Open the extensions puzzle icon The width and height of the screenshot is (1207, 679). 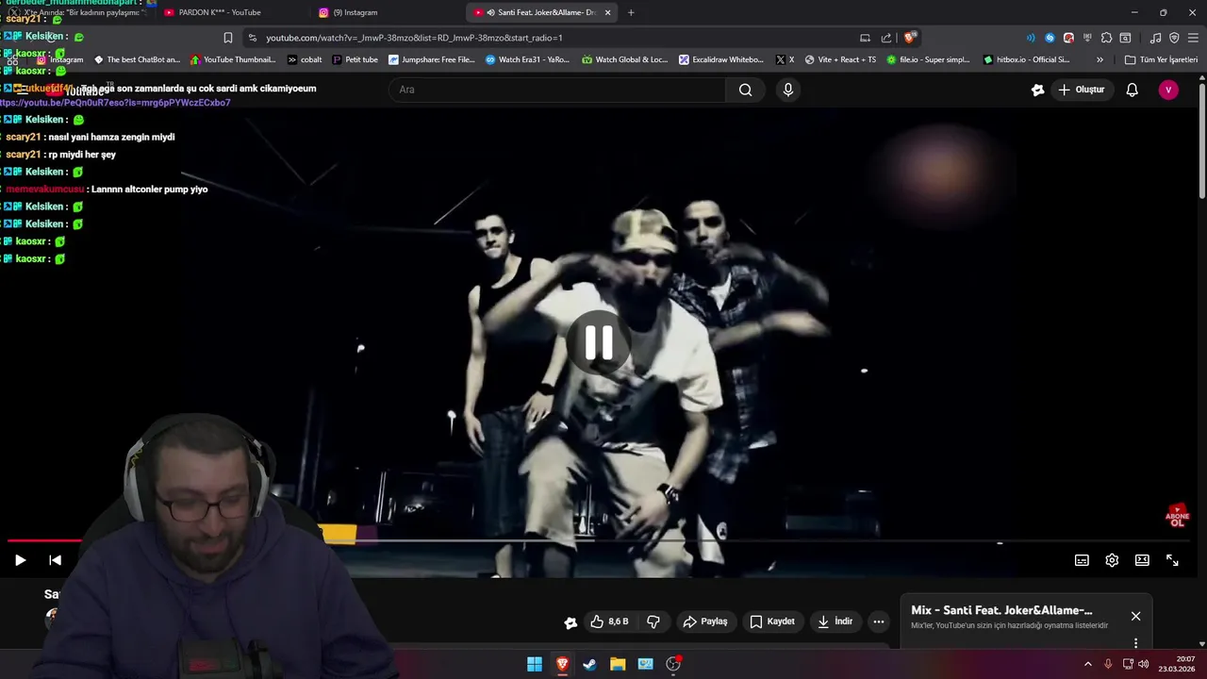[1106, 38]
